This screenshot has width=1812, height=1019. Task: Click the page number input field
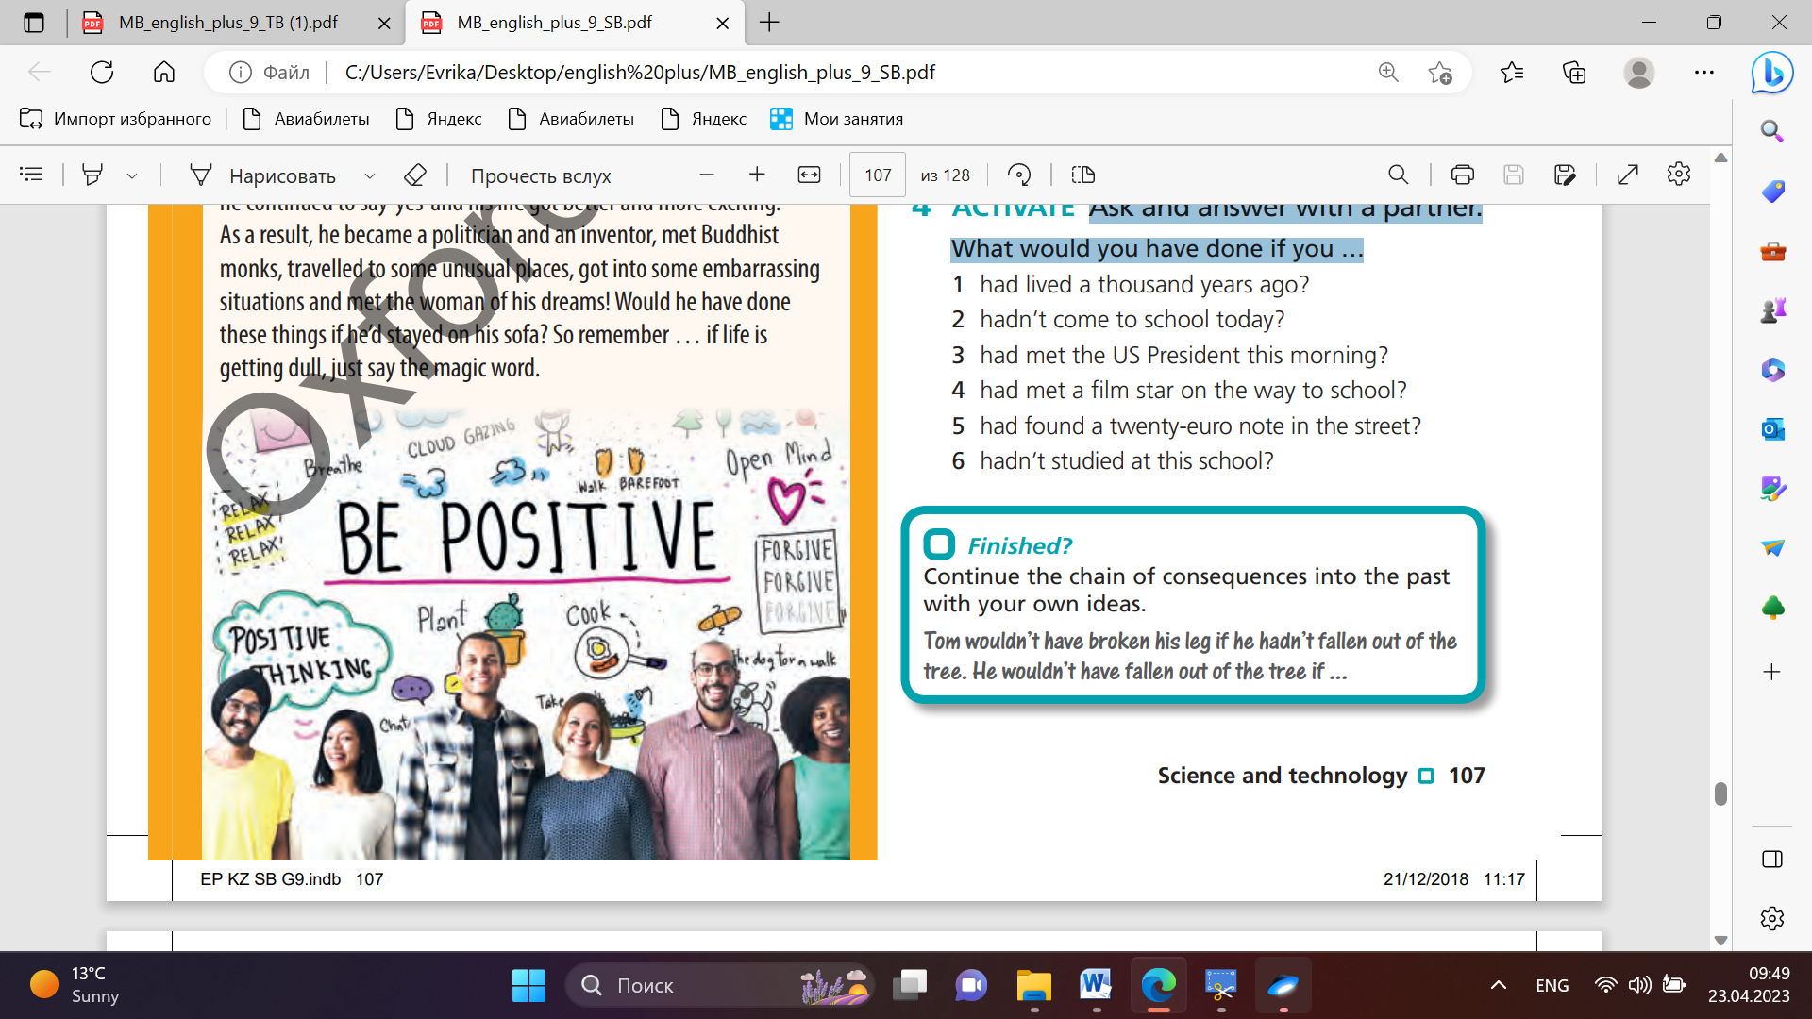pos(877,175)
